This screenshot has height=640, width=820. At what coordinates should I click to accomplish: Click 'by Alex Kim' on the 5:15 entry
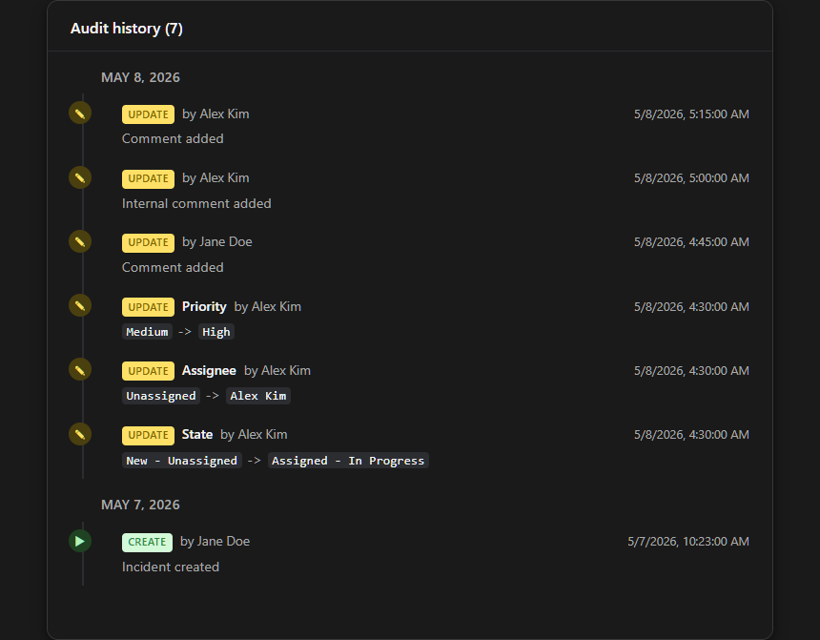click(x=215, y=114)
